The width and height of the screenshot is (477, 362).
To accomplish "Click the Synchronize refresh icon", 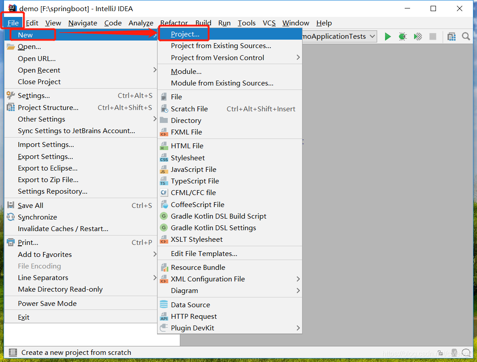I will click(x=11, y=217).
